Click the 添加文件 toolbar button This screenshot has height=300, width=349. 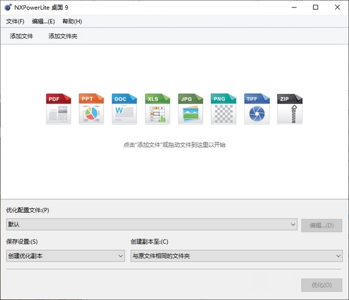(22, 36)
